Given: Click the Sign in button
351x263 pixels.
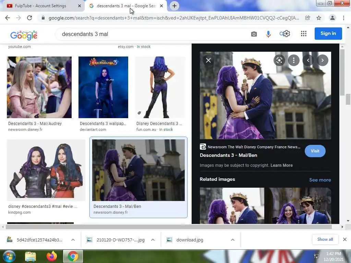Looking at the screenshot, I should (x=328, y=34).
